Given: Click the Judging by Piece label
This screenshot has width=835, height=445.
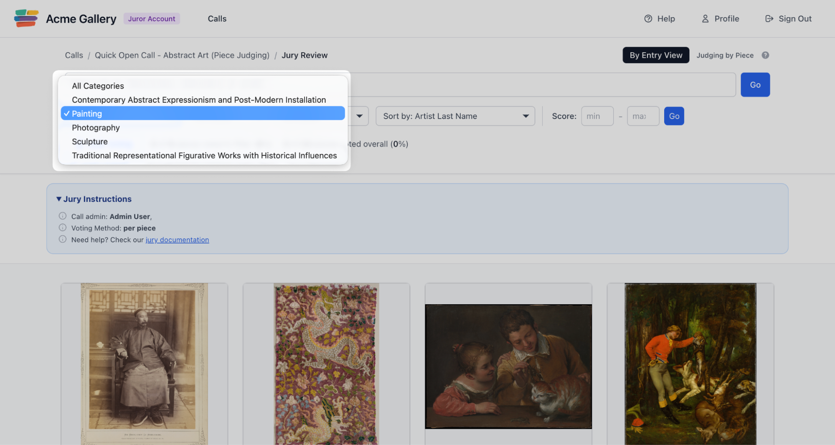Looking at the screenshot, I should point(725,55).
